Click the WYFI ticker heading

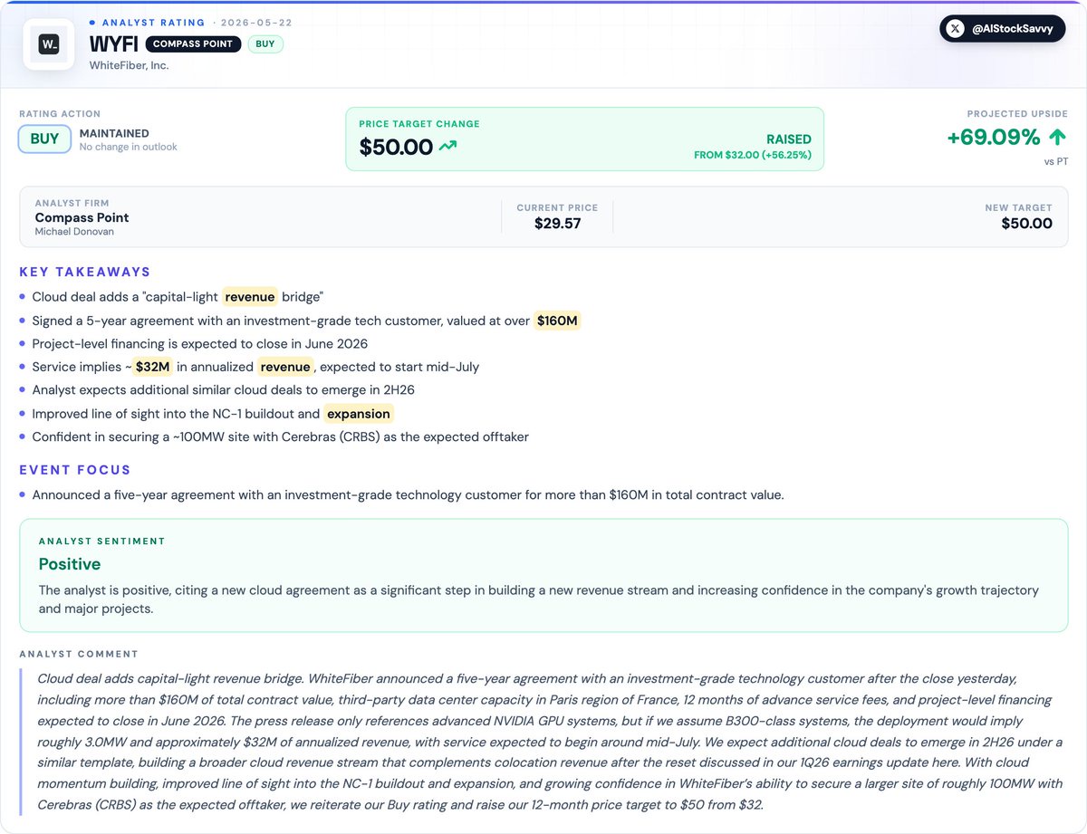click(113, 43)
